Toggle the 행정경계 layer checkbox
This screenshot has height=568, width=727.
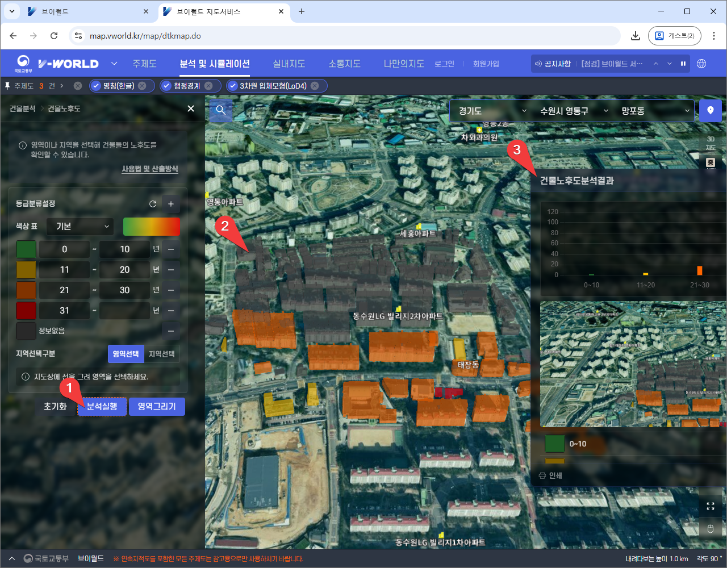[166, 86]
